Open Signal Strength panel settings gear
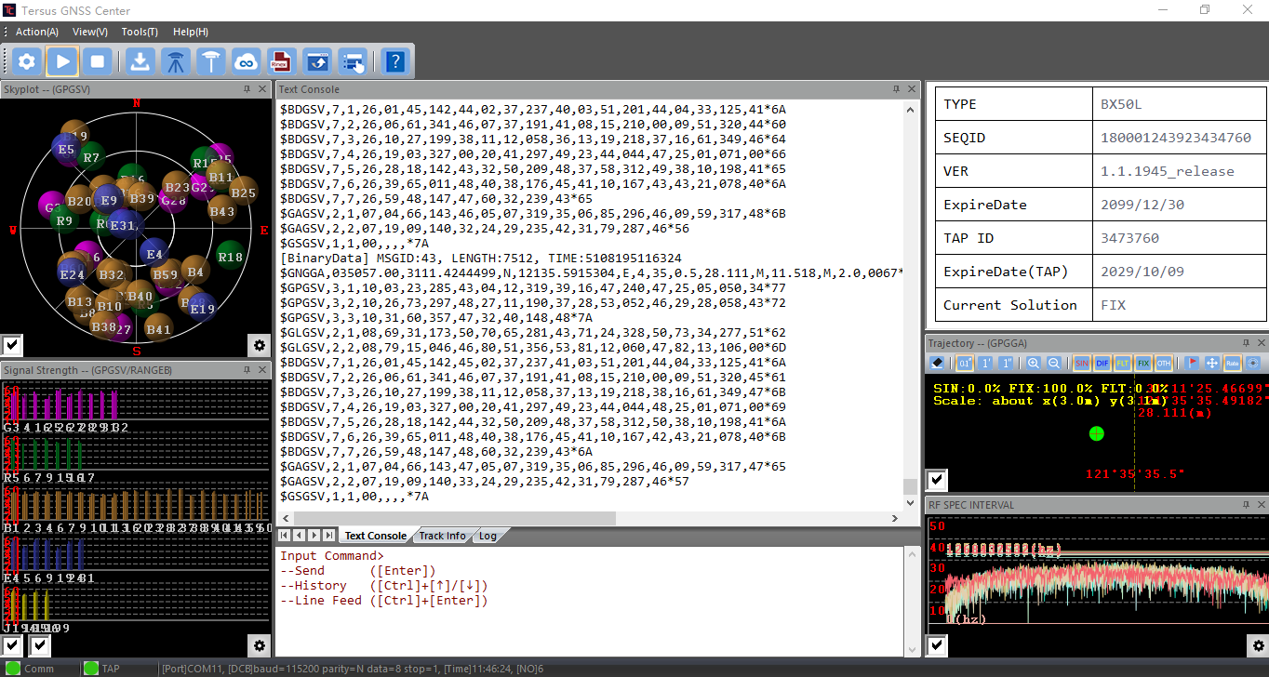 [260, 645]
